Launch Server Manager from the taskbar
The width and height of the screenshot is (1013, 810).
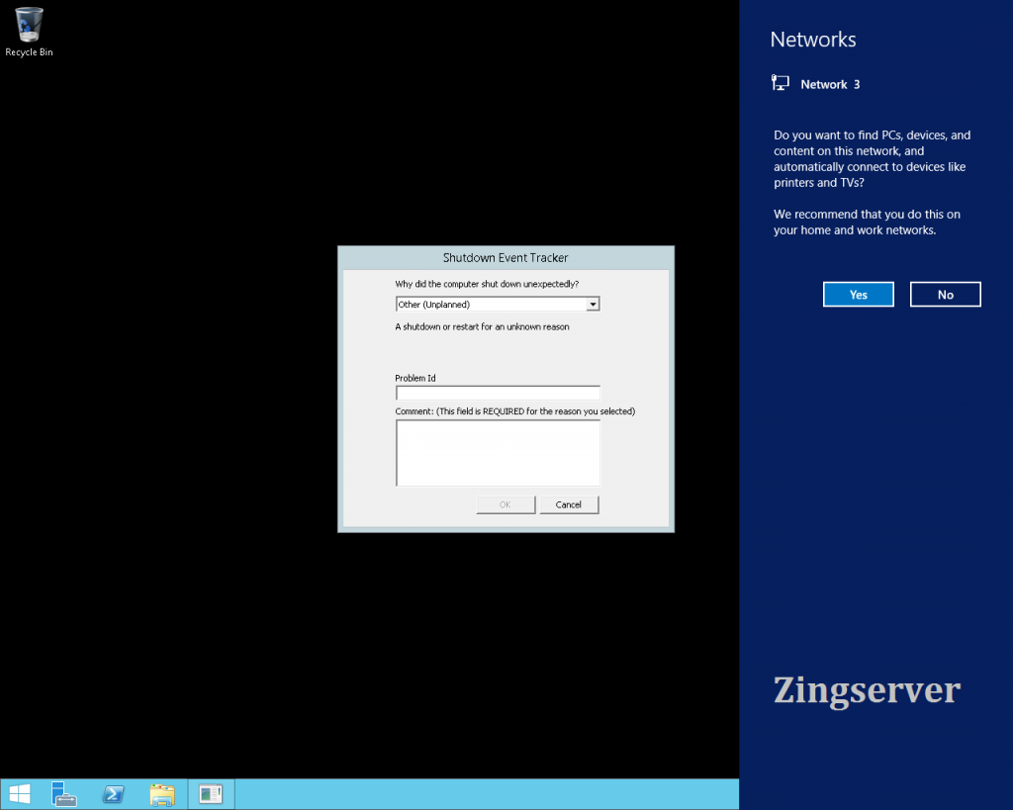click(x=64, y=794)
